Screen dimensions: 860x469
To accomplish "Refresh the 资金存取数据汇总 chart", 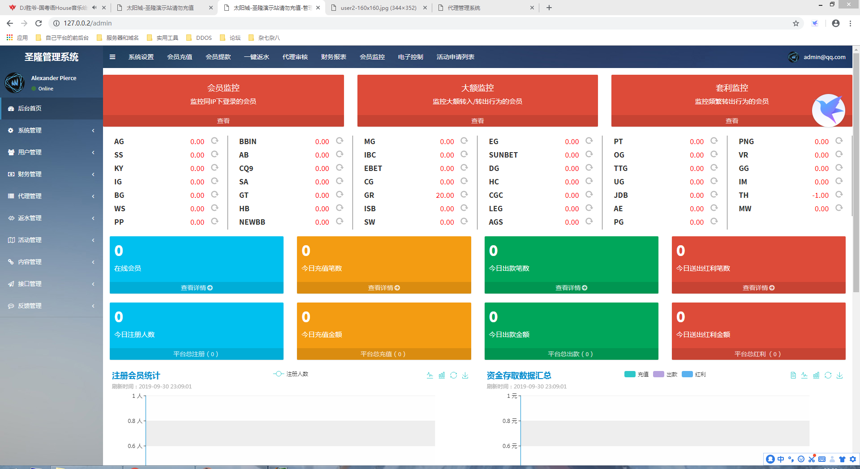I will pos(828,375).
